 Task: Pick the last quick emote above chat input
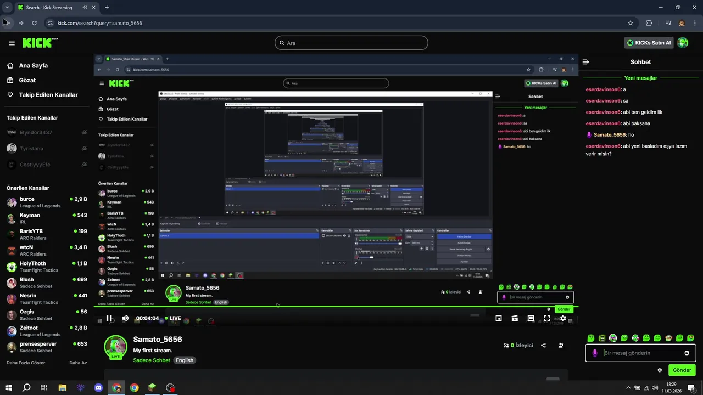pos(690,338)
